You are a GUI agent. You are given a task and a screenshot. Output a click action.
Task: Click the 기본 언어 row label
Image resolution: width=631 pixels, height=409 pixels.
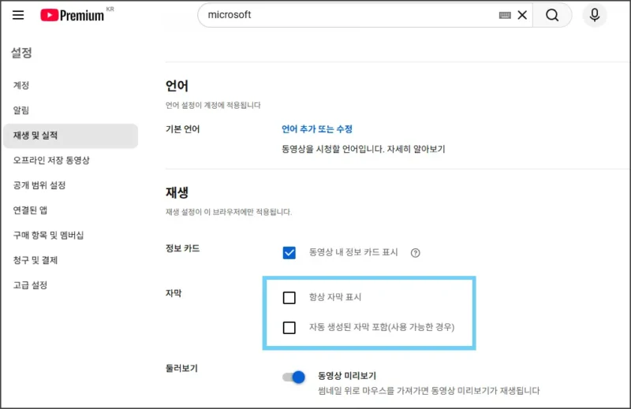point(182,129)
